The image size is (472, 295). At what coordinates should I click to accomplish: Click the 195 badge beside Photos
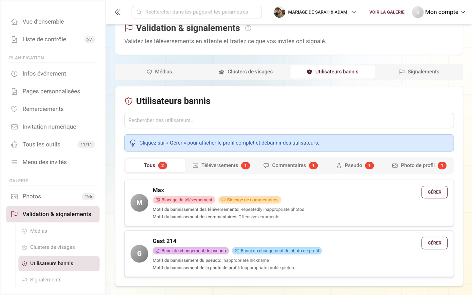coord(88,197)
